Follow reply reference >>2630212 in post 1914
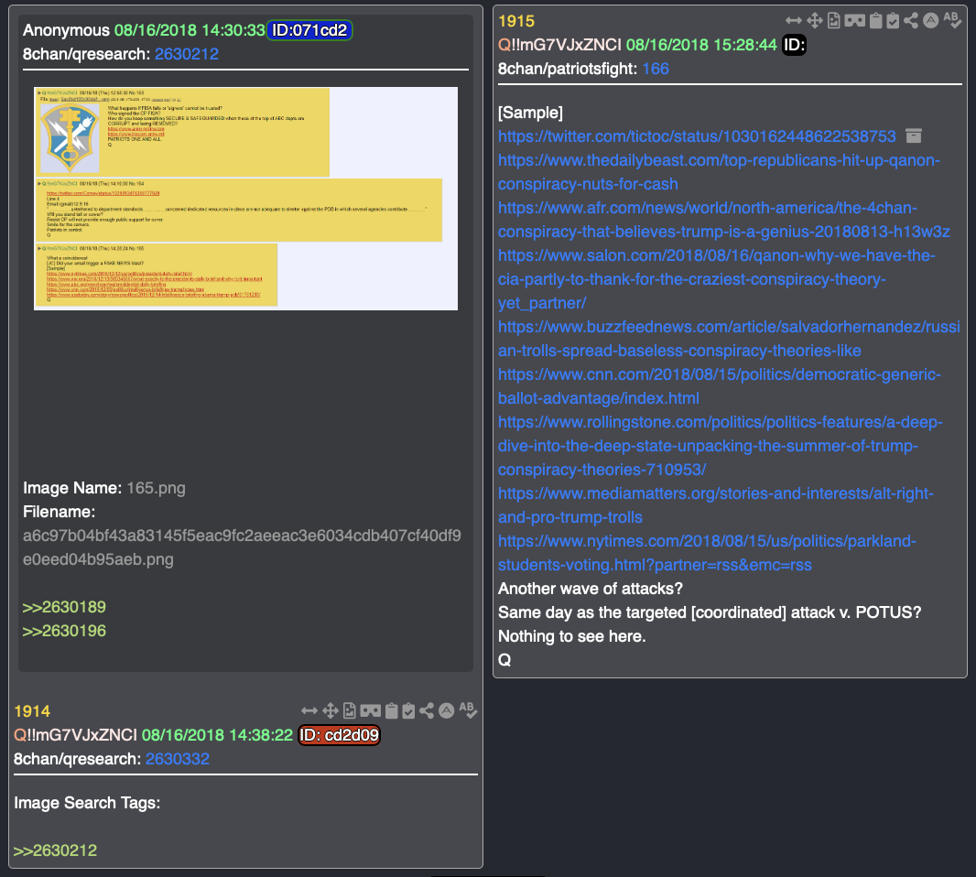This screenshot has height=877, width=976. [56, 850]
